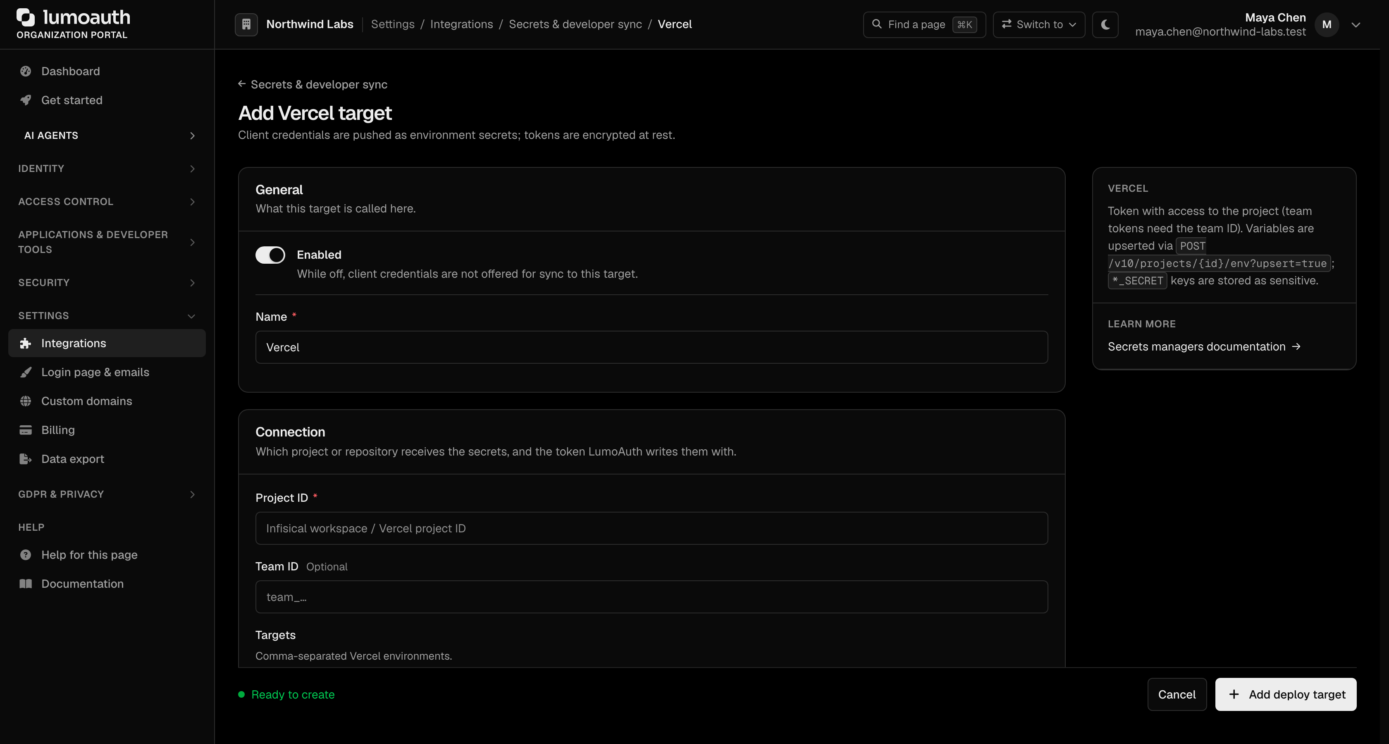
Task: Expand the GDPR & Privacy section
Action: point(107,494)
